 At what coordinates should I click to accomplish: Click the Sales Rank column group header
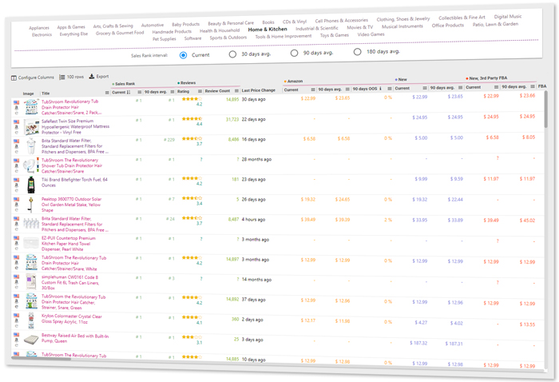123,84
